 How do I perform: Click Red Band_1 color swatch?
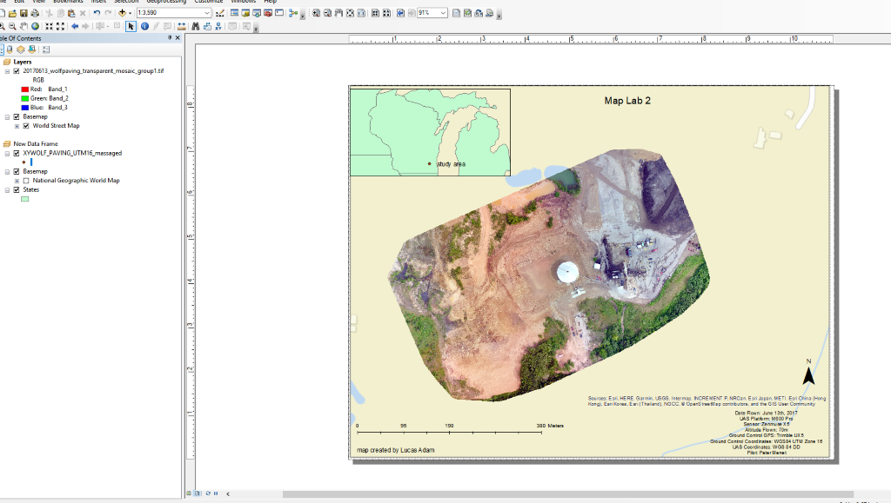[x=25, y=89]
